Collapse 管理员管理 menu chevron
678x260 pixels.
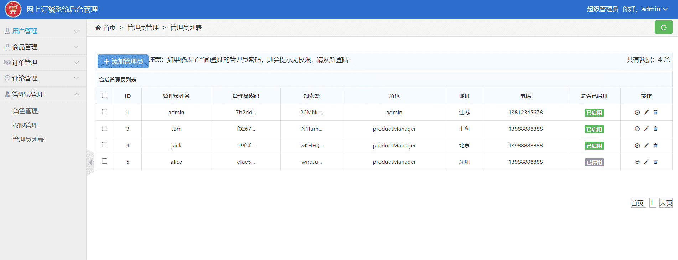(76, 94)
